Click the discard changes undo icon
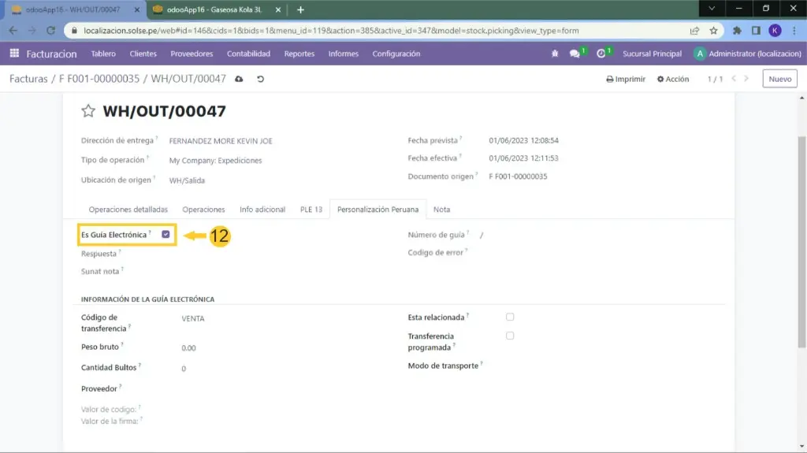 click(260, 80)
